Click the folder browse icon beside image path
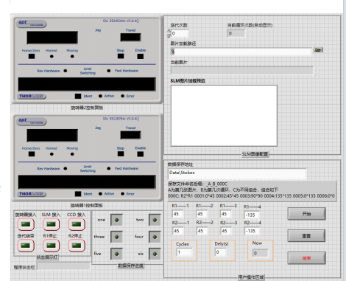The width and height of the screenshot is (346, 281). tap(318, 50)
